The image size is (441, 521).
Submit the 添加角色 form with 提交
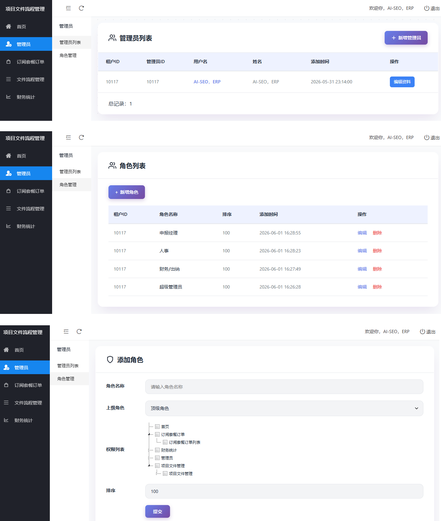pos(157,511)
